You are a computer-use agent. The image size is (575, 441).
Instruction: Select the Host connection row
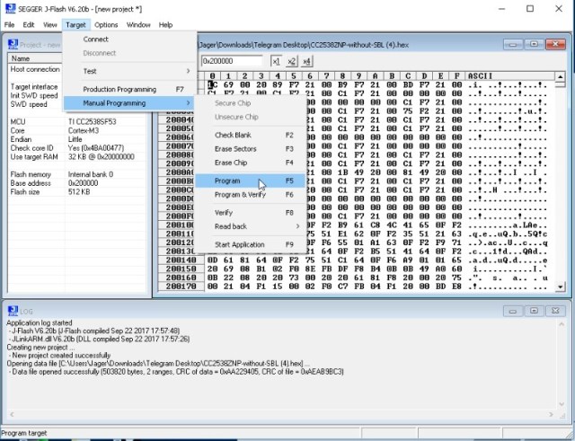coord(36,69)
